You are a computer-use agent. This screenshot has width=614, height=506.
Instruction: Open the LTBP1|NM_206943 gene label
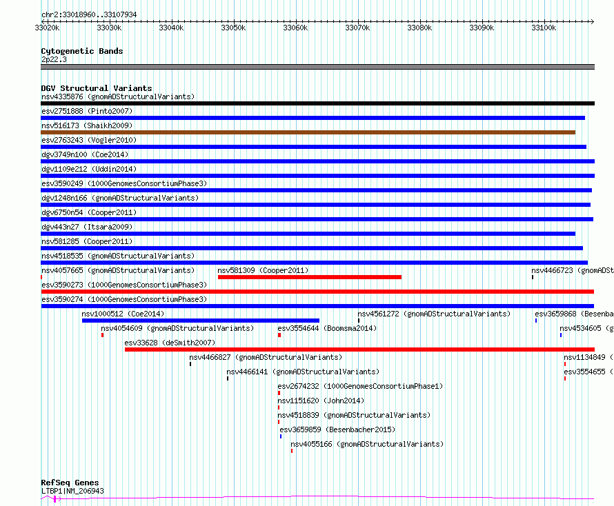(x=72, y=491)
